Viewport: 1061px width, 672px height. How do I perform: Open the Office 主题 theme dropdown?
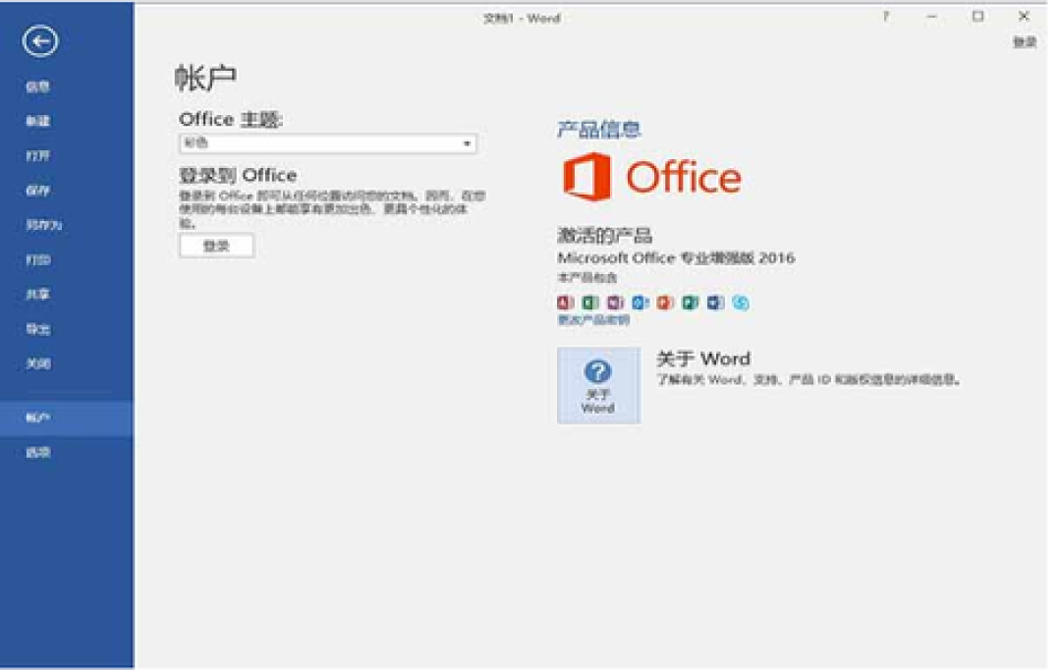tap(328, 143)
